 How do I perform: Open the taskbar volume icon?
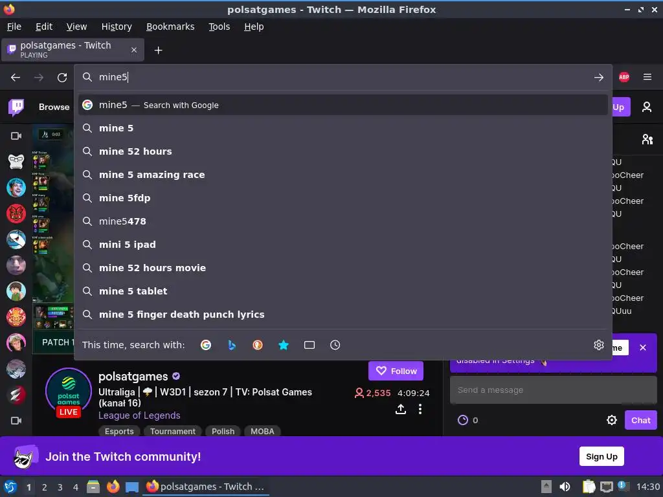coord(565,487)
